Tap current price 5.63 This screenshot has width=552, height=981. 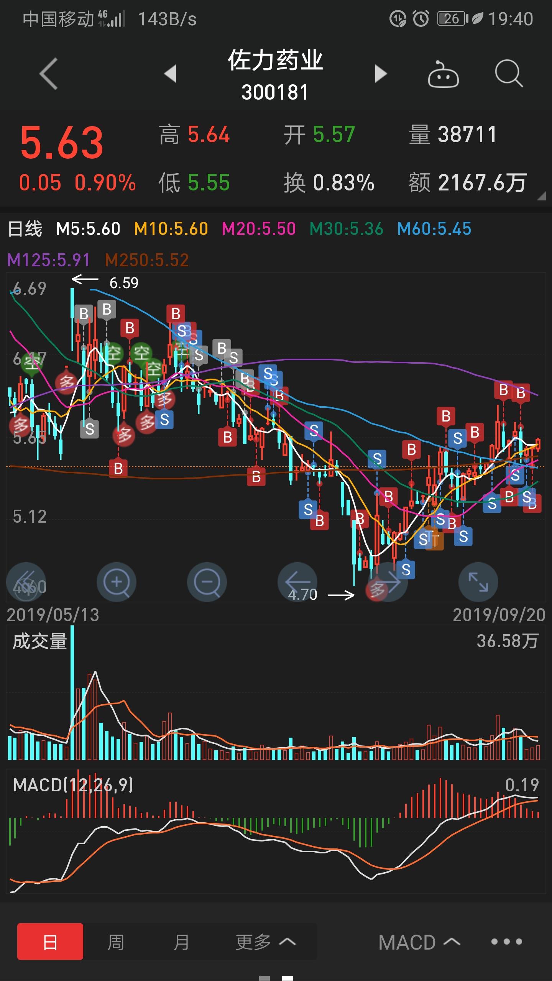pyautogui.click(x=62, y=143)
